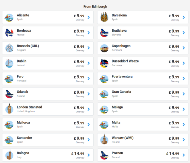Open the Faro chevron arrow
Screen dimensions: 190x163
point(89,78)
